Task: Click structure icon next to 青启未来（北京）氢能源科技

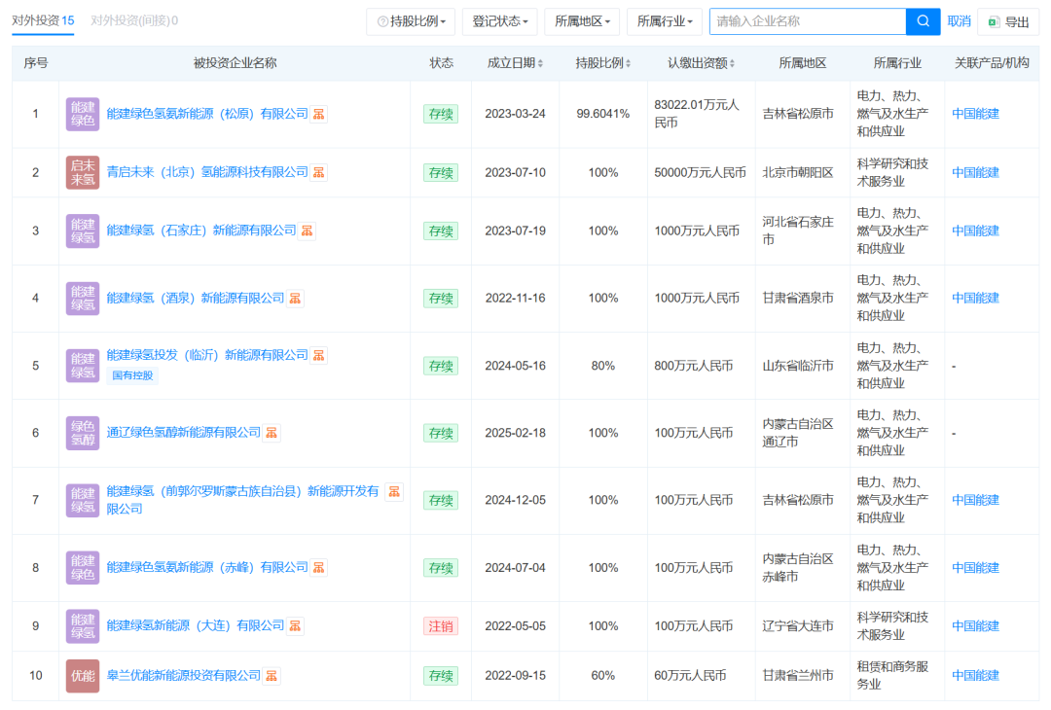Action: (319, 172)
